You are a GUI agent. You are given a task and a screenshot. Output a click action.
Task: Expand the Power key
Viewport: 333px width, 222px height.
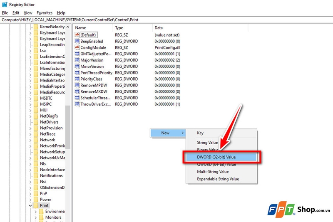tap(30, 200)
